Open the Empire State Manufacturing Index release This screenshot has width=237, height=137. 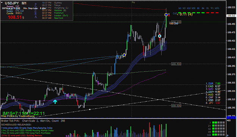[x=27, y=128]
